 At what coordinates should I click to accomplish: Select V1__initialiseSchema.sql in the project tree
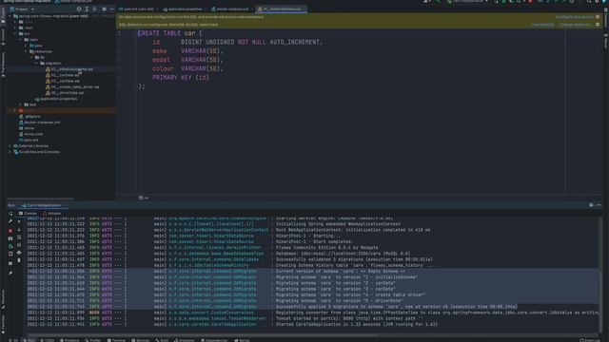click(69, 69)
